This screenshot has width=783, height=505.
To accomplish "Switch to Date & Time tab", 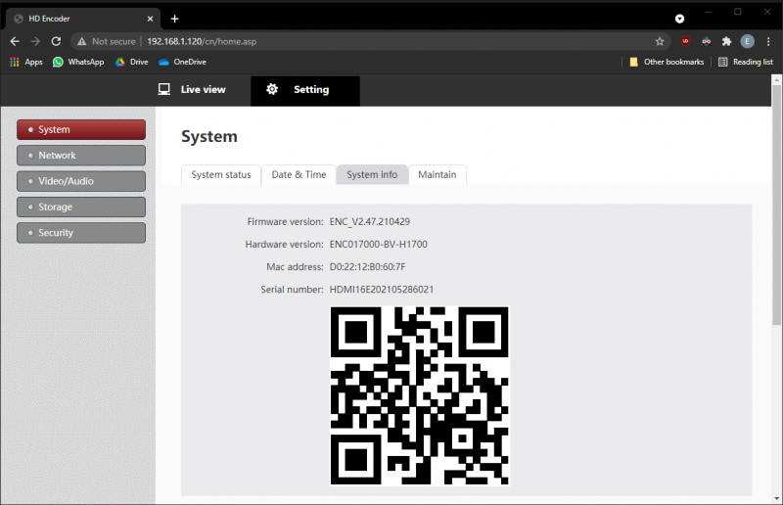I will pos(299,174).
